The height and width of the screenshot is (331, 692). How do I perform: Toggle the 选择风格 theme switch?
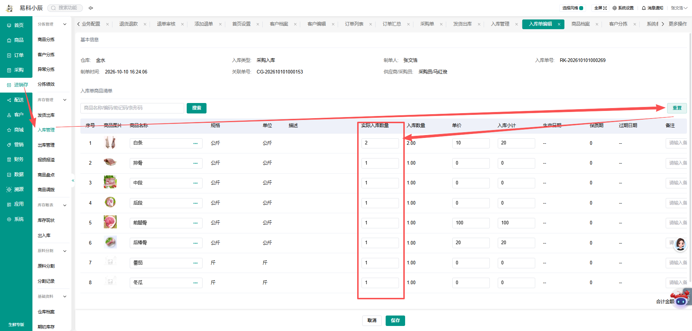pos(581,8)
